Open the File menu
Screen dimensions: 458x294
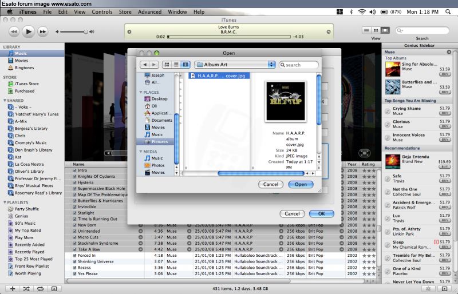48,12
